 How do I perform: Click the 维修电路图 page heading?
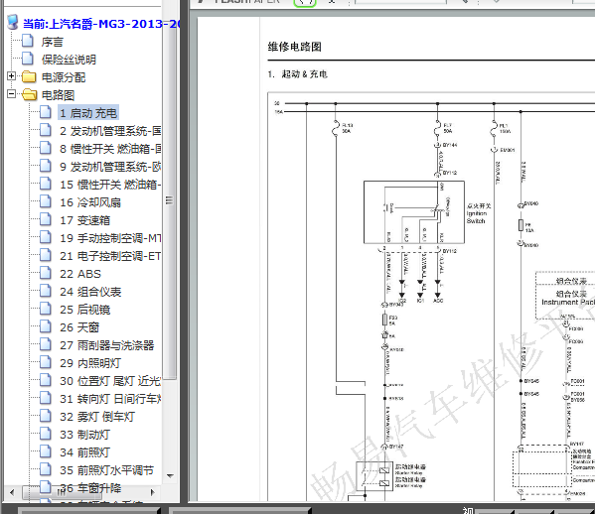click(x=294, y=47)
